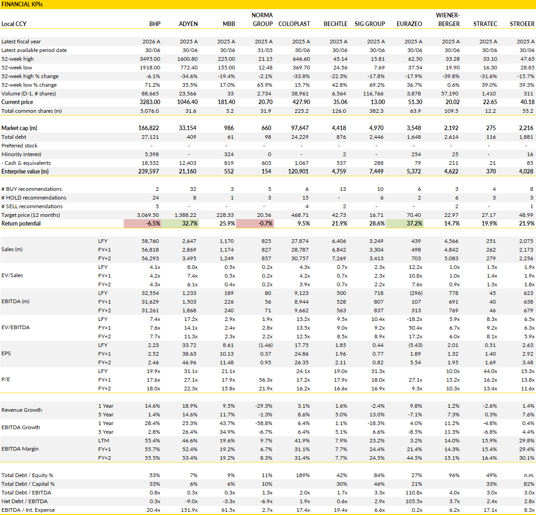Click the Local CCY label

pos(14,24)
